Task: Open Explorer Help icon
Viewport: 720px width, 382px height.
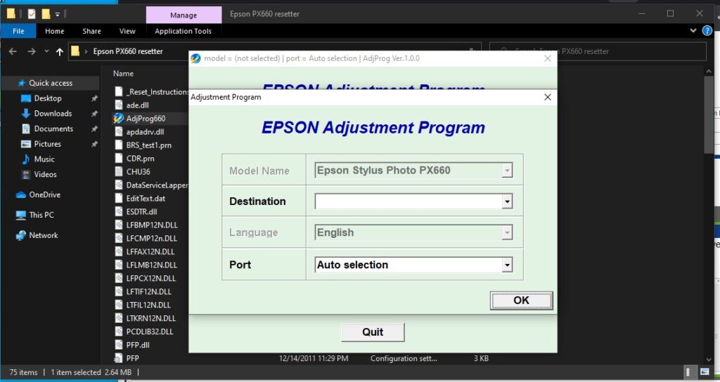Action: [707, 31]
